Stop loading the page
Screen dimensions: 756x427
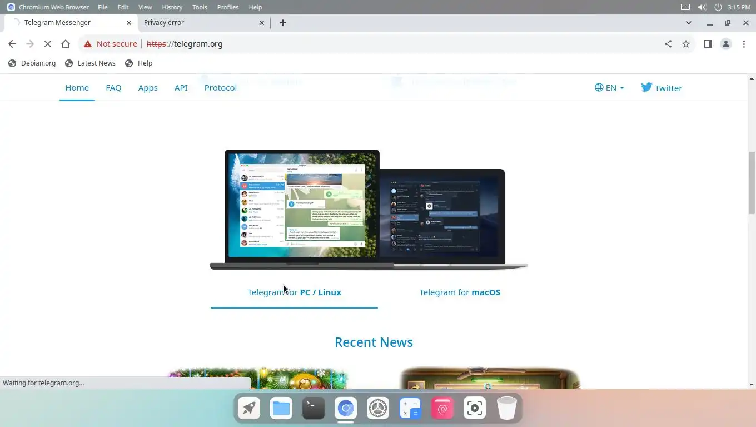pyautogui.click(x=48, y=44)
